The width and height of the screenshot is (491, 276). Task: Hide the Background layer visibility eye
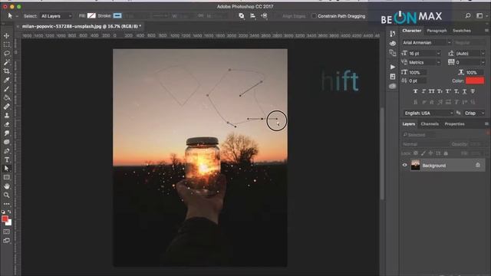pyautogui.click(x=404, y=166)
